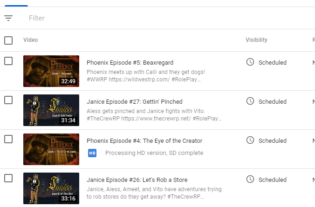This screenshot has height=207, width=315.
Task: Click the scheduled clock icon for Janice Episode #27
Action: point(250,101)
